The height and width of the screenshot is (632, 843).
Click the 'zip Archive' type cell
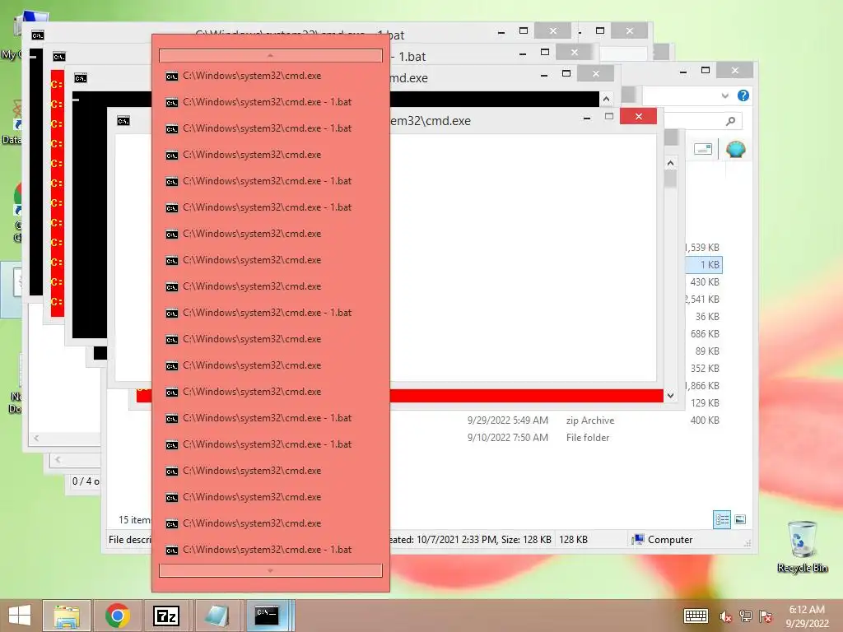point(589,421)
